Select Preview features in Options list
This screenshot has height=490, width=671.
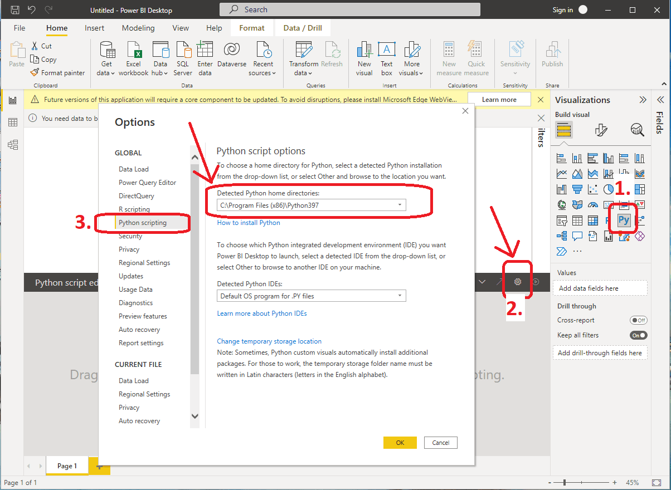(x=143, y=316)
